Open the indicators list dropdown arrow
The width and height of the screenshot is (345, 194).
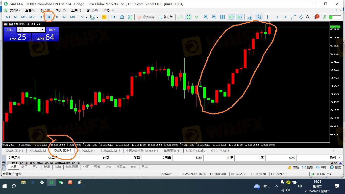[x=97, y=17]
